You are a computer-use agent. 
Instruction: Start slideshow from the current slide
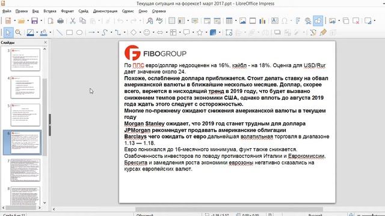217,21
